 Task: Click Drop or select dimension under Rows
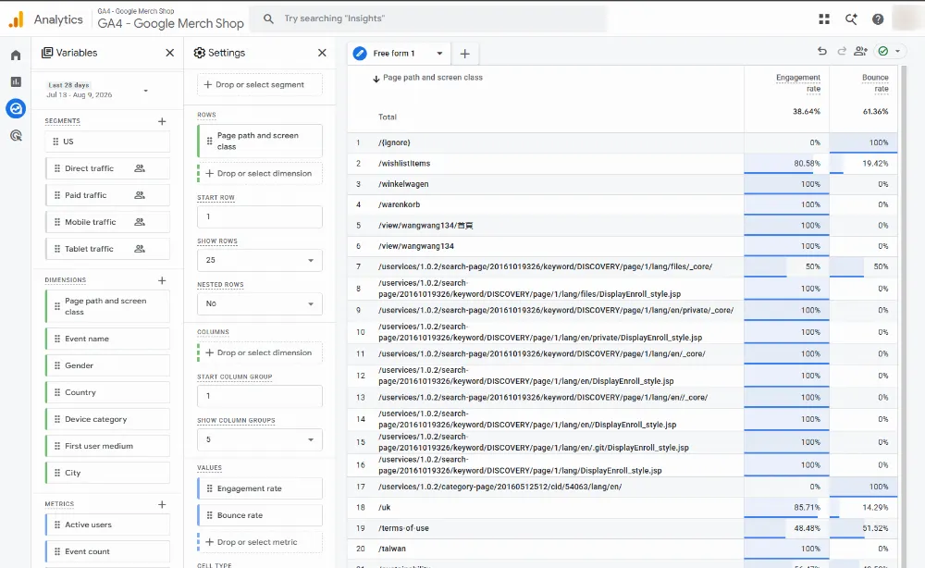coord(260,173)
